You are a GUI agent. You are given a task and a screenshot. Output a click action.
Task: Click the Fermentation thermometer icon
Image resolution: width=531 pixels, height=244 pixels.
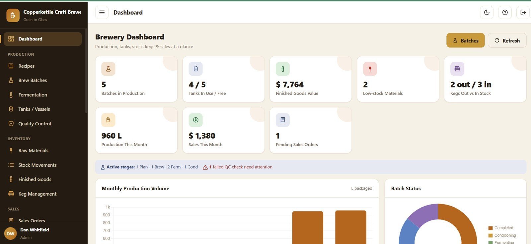[11, 95]
